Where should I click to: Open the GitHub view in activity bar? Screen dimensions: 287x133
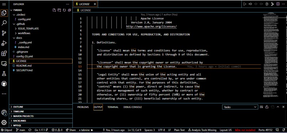click(x=4, y=84)
